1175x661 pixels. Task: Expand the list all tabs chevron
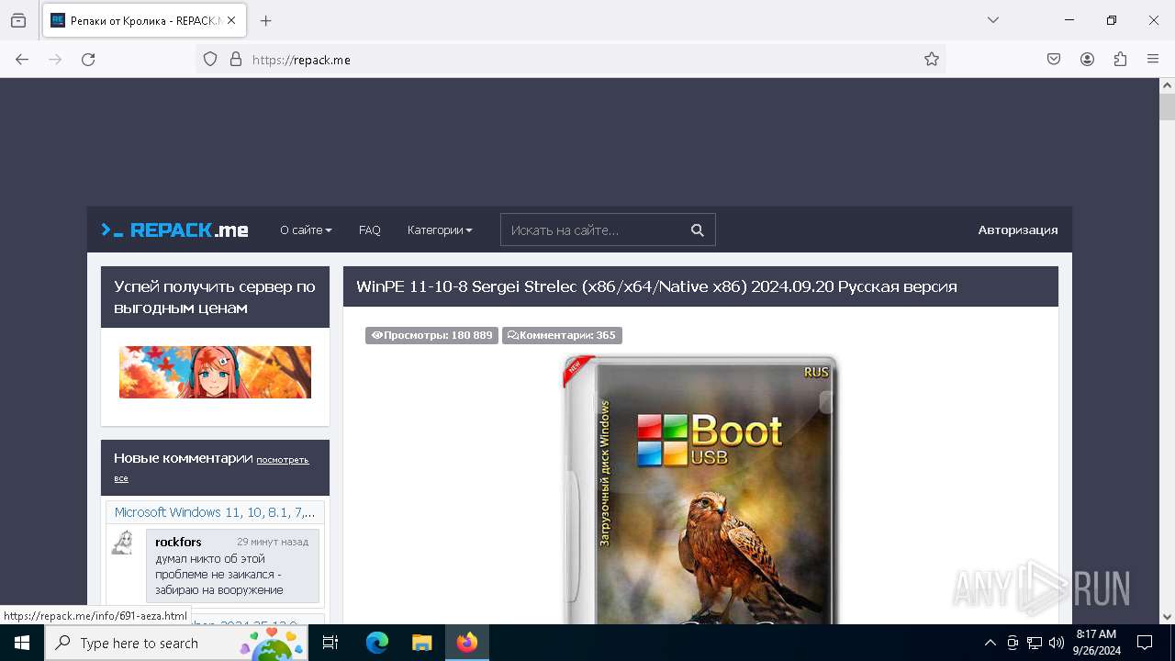click(993, 20)
